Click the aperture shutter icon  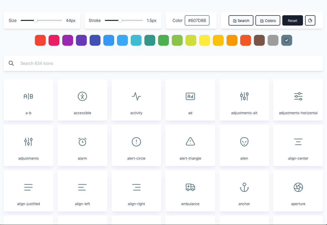pyautogui.click(x=298, y=187)
